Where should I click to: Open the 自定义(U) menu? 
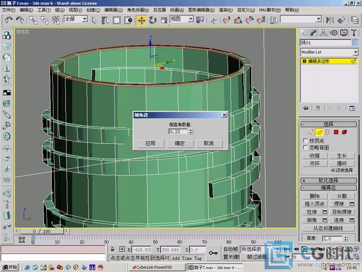pos(246,10)
